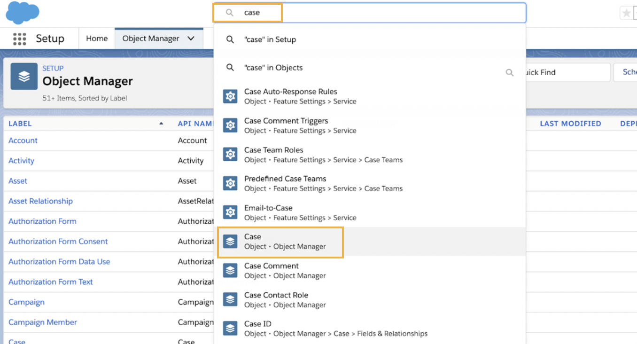The height and width of the screenshot is (344, 637).
Task: Choose Case Comment Triggers suggestion
Action: (x=370, y=125)
